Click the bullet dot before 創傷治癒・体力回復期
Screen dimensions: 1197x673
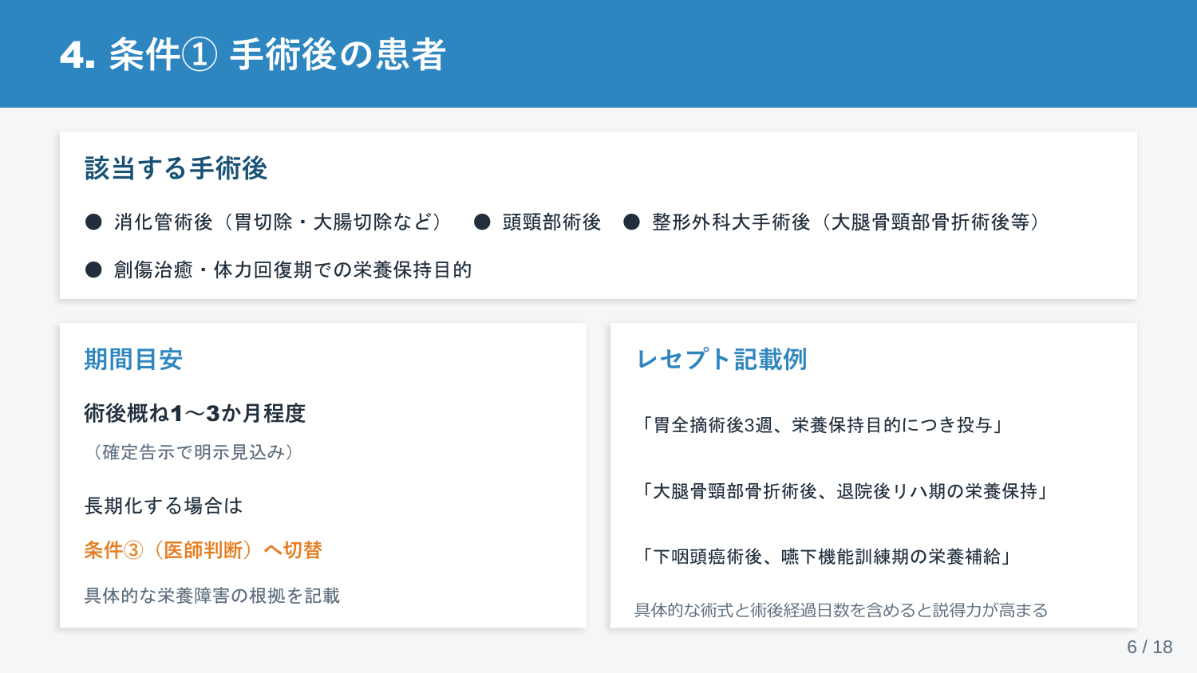pyautogui.click(x=93, y=270)
